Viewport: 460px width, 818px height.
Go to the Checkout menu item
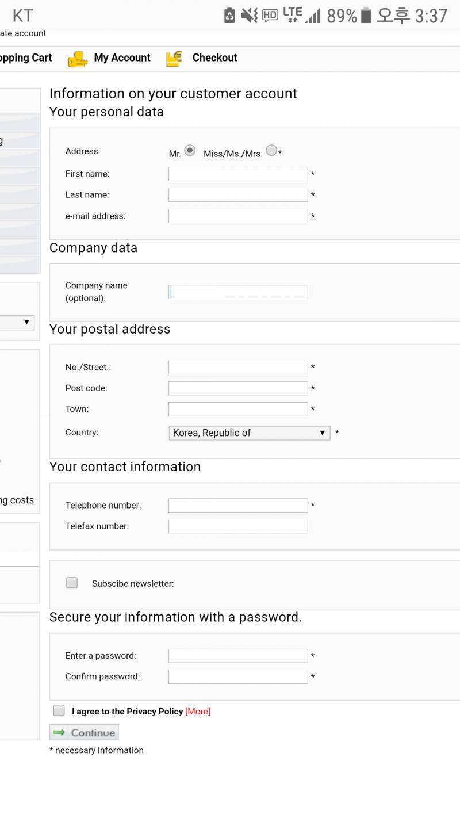pyautogui.click(x=214, y=58)
